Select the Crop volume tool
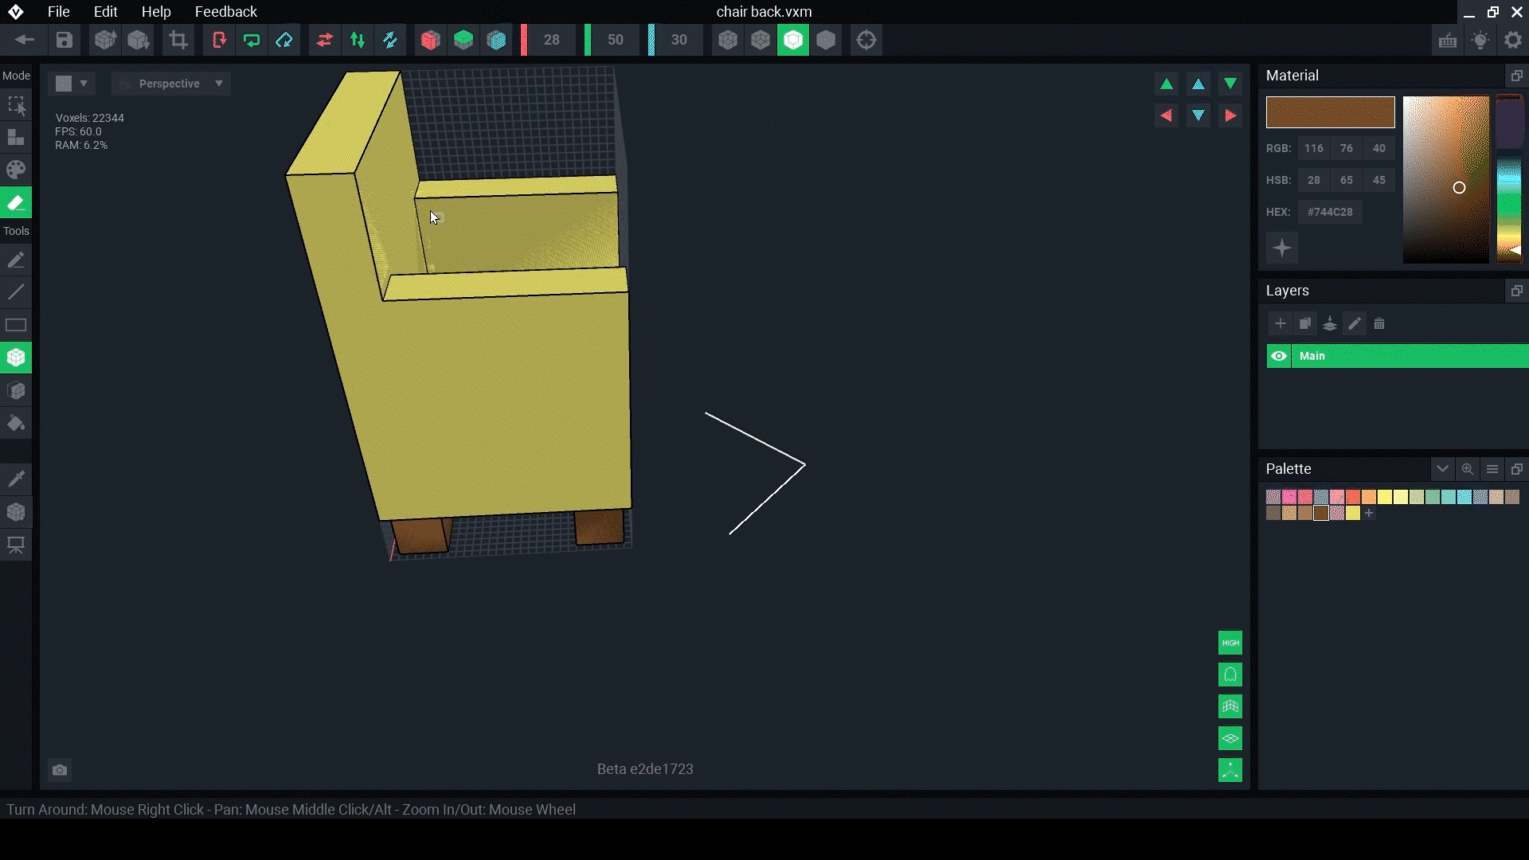Viewport: 1529px width, 860px height. 178,40
